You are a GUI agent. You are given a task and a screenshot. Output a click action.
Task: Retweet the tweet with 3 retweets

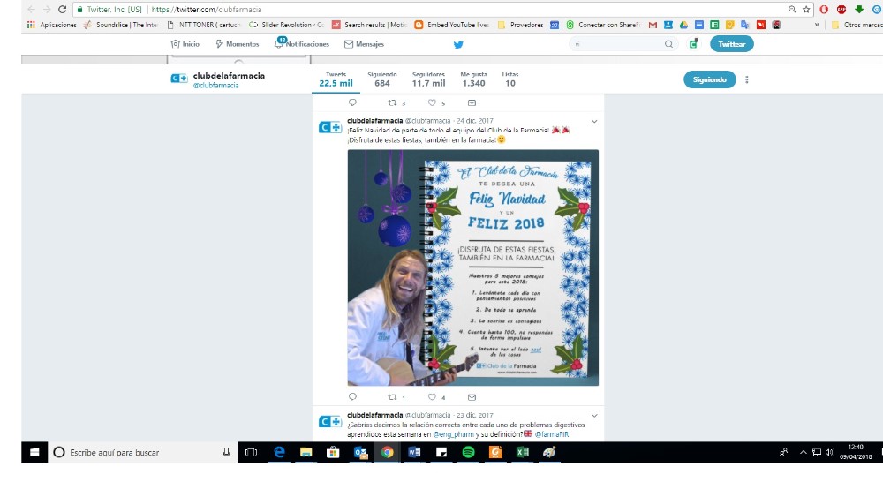[x=393, y=102]
